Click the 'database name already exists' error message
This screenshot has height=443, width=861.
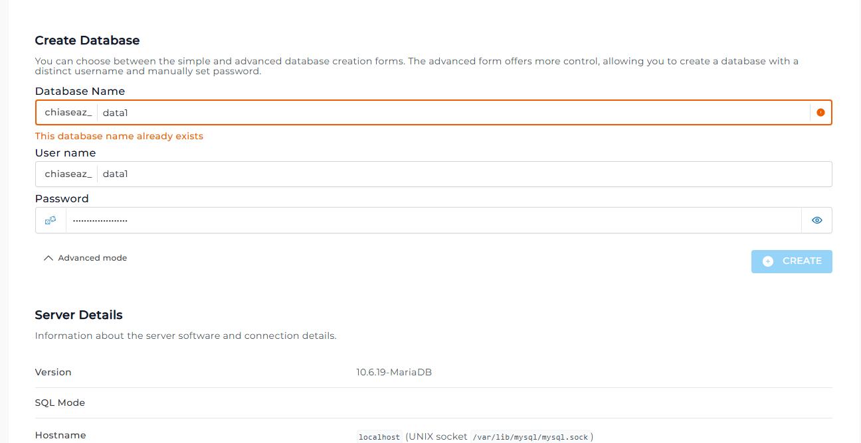119,136
